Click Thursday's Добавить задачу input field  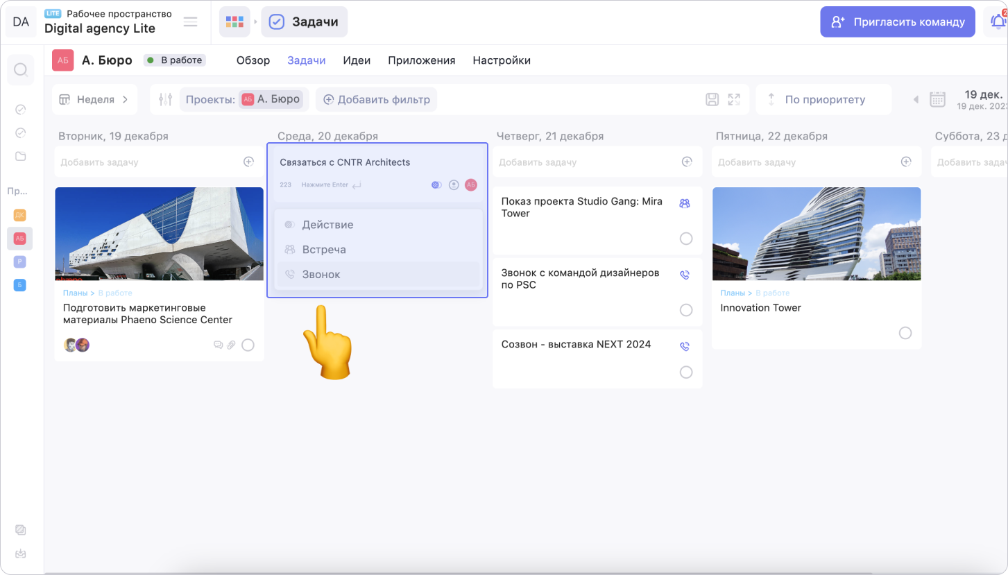(597, 162)
